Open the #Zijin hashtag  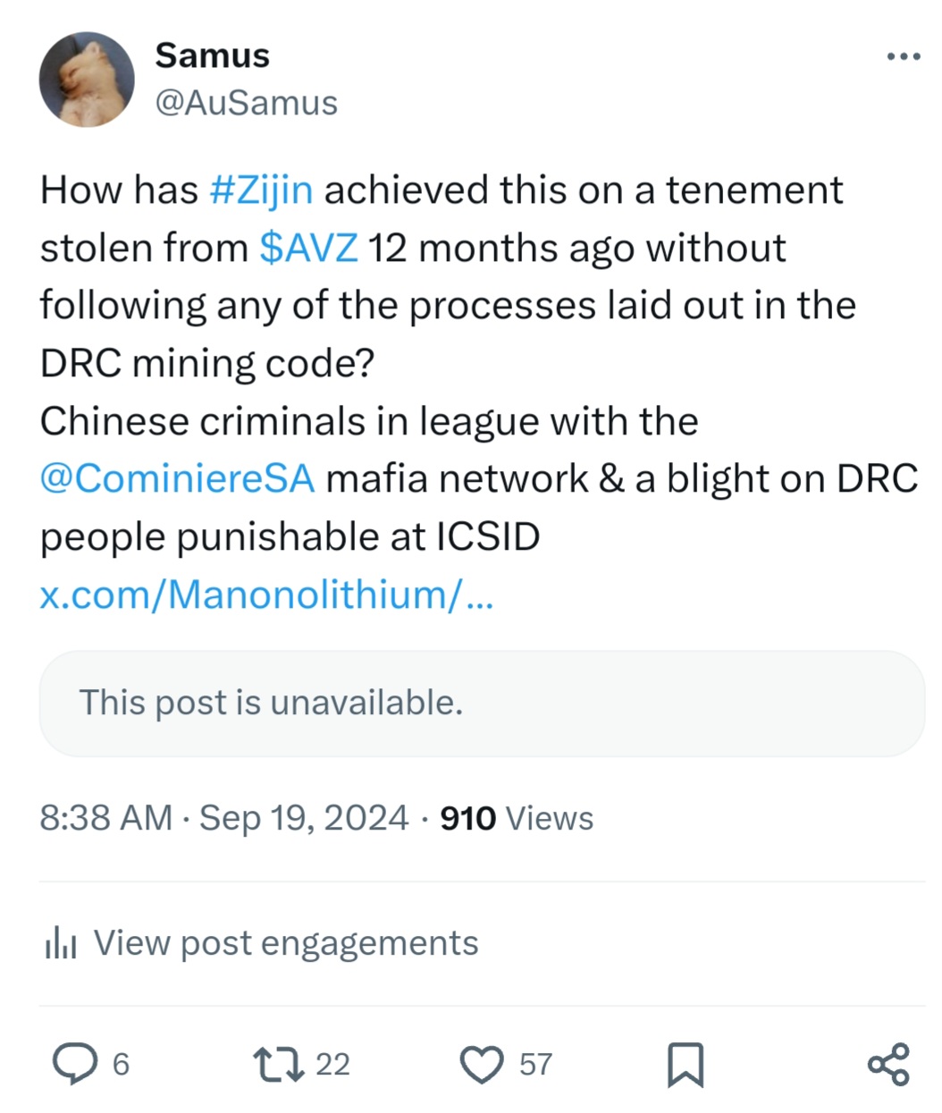pos(261,190)
